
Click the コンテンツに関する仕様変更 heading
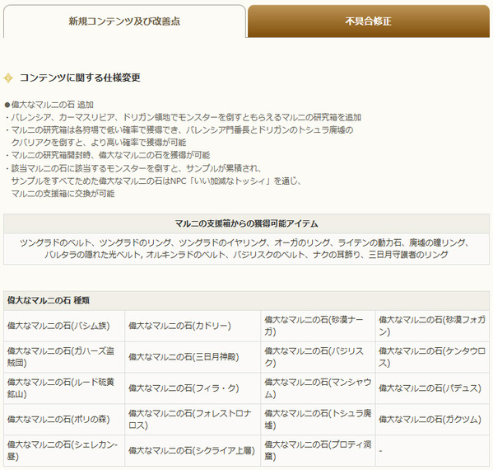click(x=80, y=78)
